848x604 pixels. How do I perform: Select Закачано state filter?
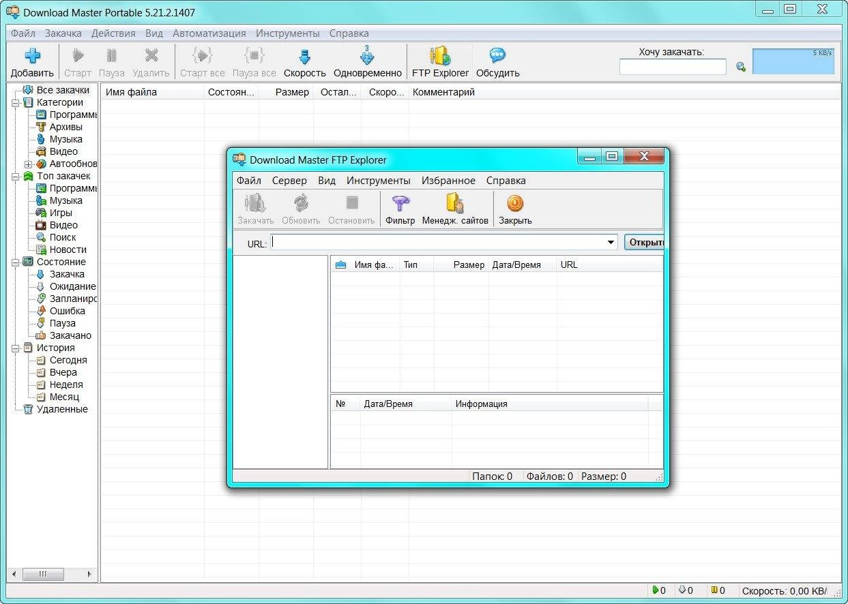(x=70, y=335)
